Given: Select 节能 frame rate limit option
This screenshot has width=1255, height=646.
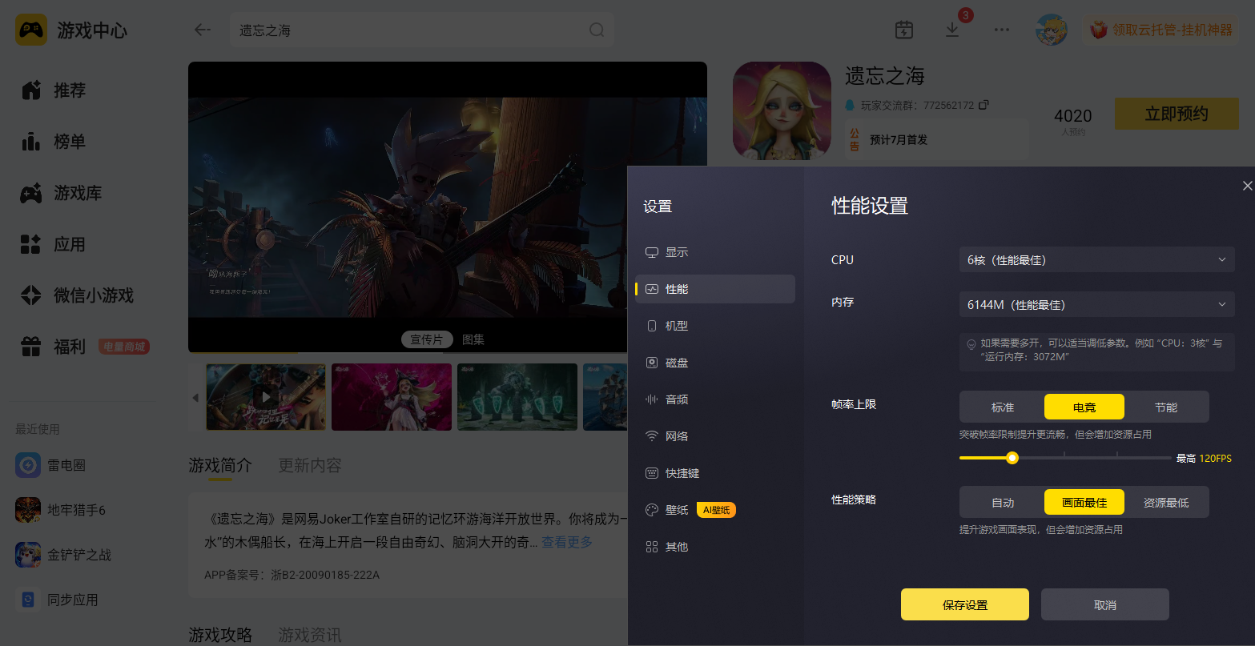Looking at the screenshot, I should (x=1166, y=407).
